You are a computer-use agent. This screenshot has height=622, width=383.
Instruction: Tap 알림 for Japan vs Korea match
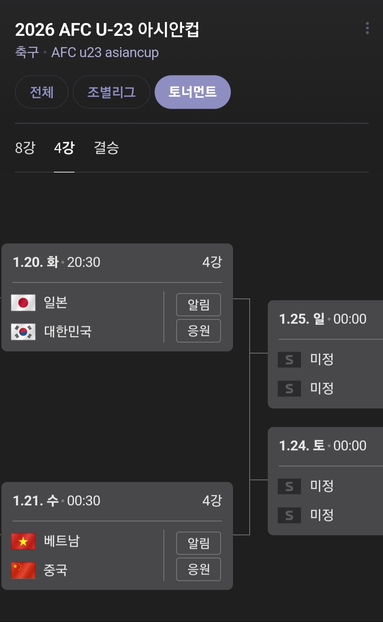point(199,305)
